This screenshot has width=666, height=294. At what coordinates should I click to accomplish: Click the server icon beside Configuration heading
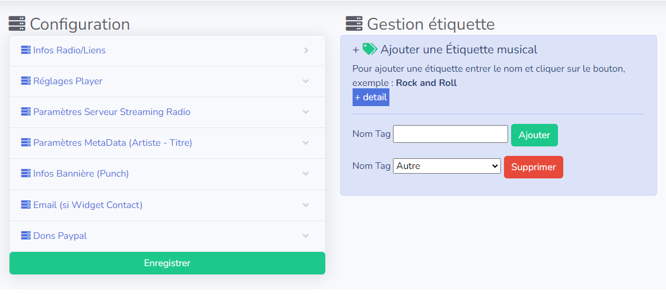[x=17, y=24]
